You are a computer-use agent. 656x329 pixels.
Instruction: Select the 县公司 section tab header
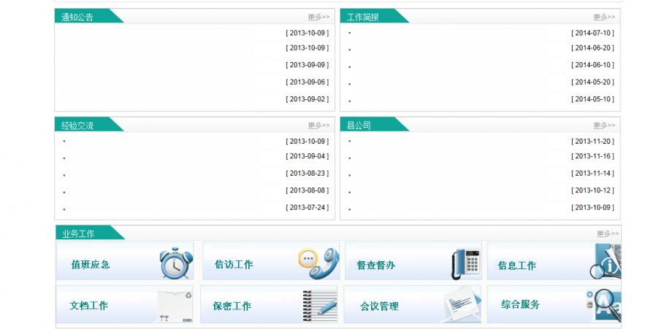click(359, 125)
